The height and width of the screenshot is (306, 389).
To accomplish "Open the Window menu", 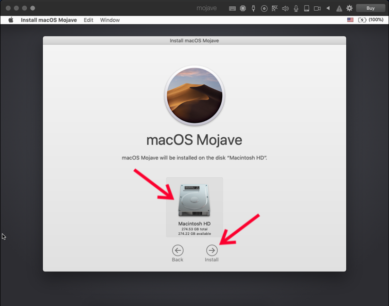I will pos(110,20).
